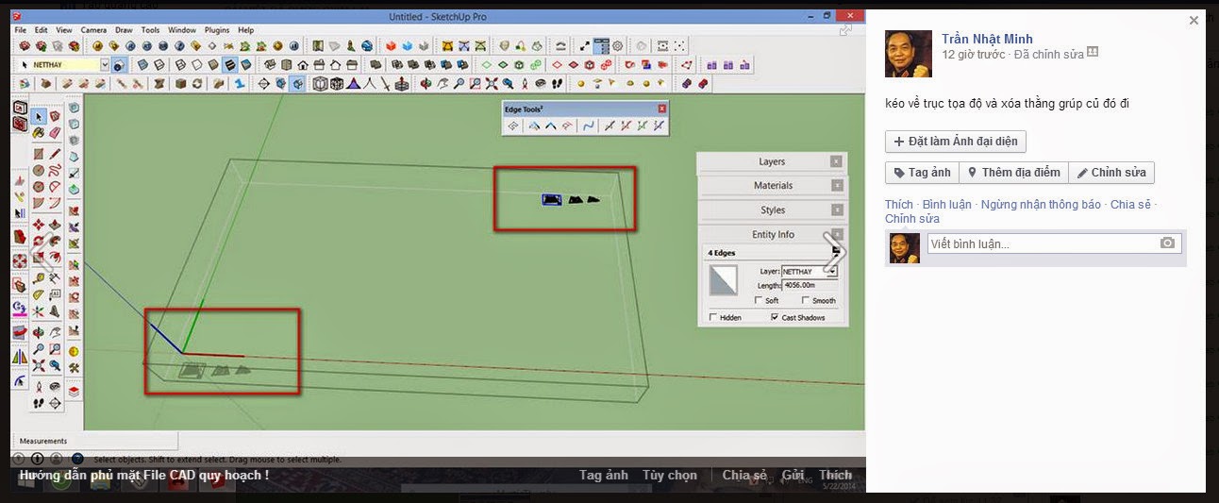Open the Window menu

[182, 30]
